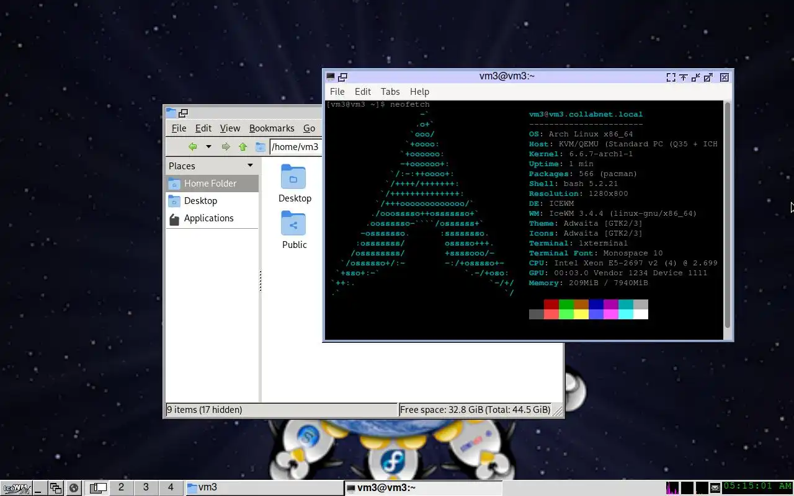This screenshot has width=794, height=496.
Task: Select Applications in the Places sidebar
Action: 212,218
